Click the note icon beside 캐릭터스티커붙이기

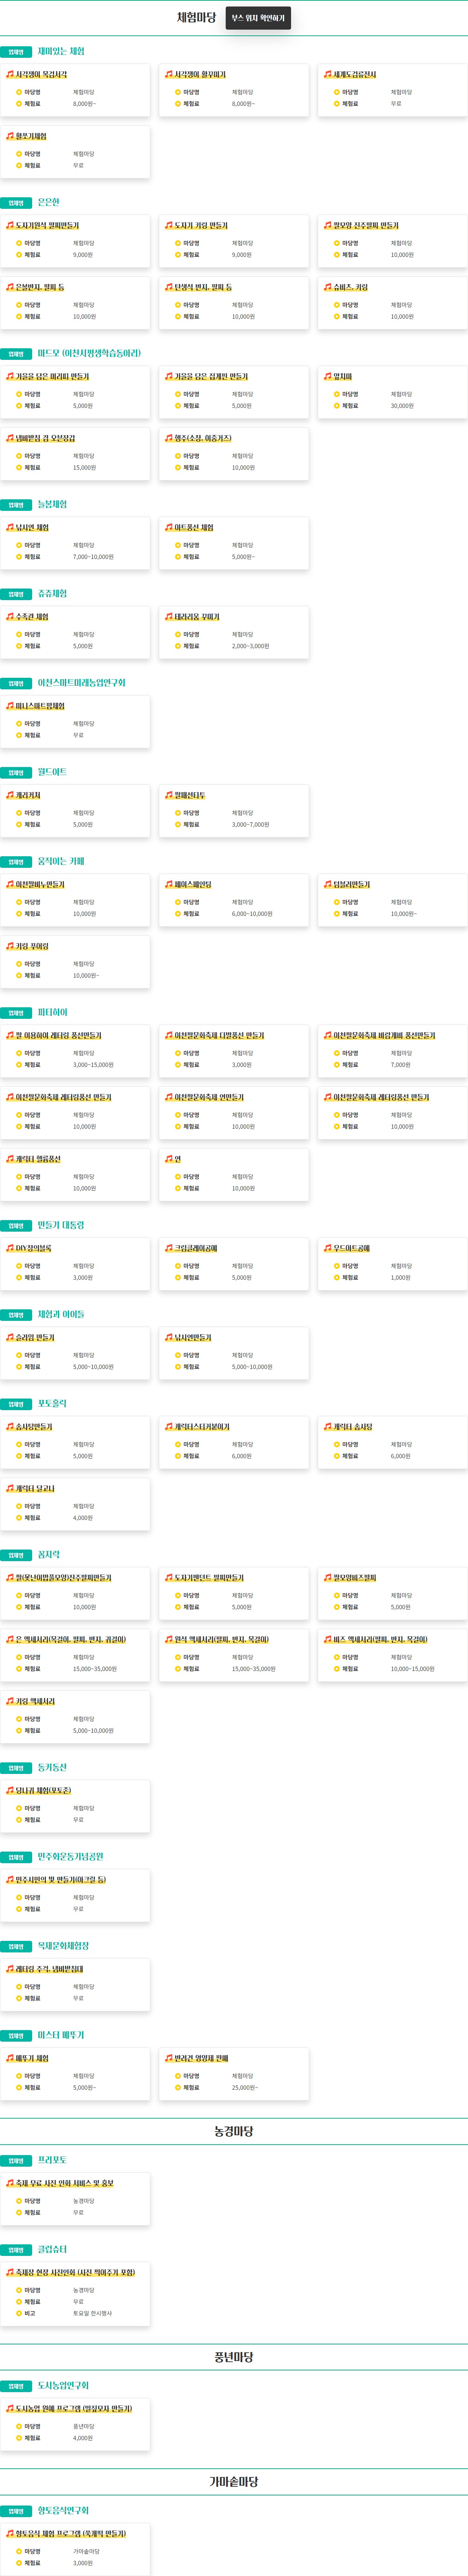tap(169, 1427)
